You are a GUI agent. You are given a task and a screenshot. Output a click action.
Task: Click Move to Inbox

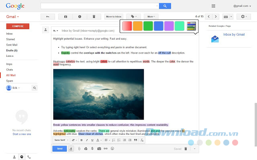[x=114, y=17]
